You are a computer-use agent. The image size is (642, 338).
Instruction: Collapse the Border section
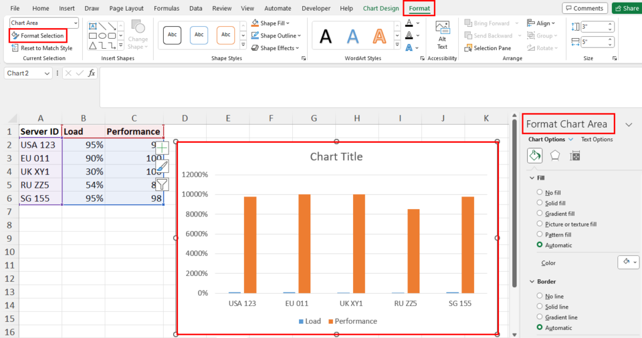(x=532, y=282)
